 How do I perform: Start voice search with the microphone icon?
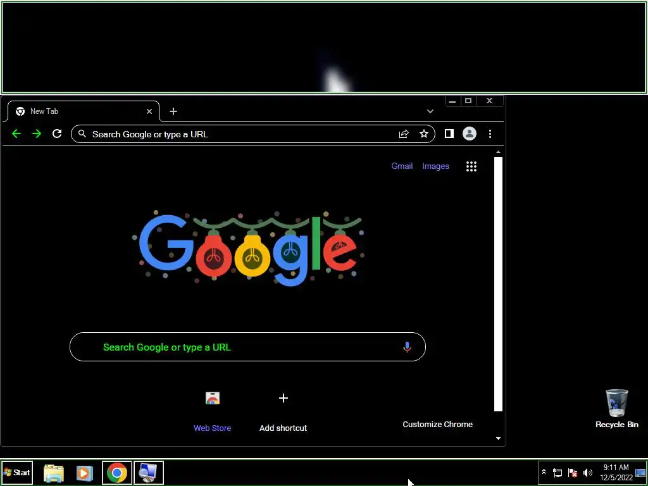(x=407, y=347)
